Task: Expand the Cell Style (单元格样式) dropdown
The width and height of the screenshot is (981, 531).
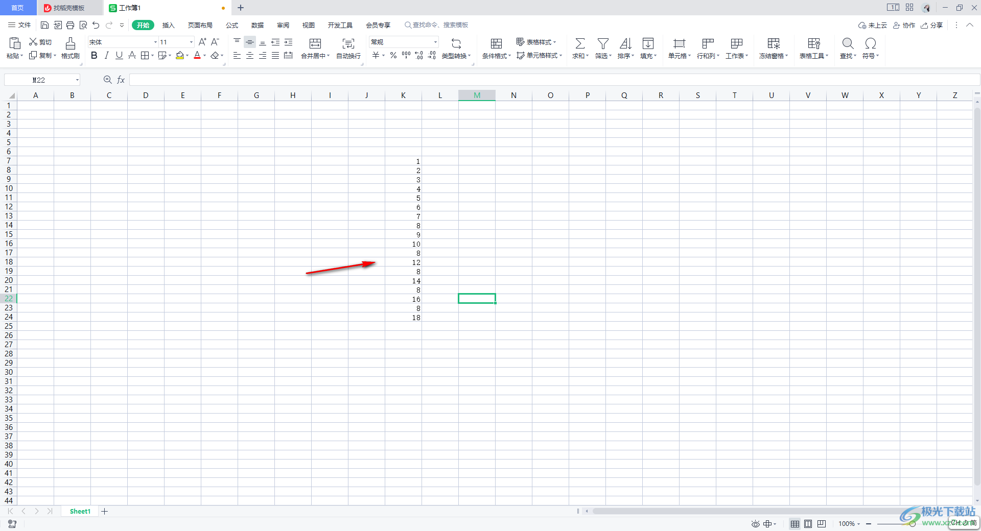Action: coord(560,55)
